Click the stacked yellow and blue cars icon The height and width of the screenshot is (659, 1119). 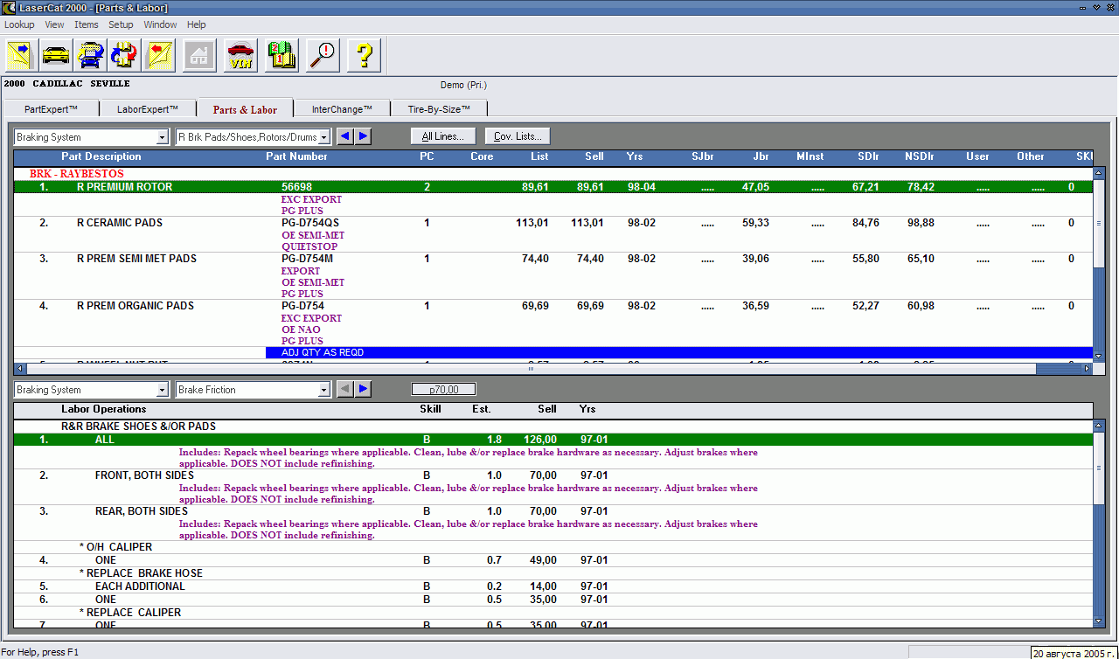[91, 55]
